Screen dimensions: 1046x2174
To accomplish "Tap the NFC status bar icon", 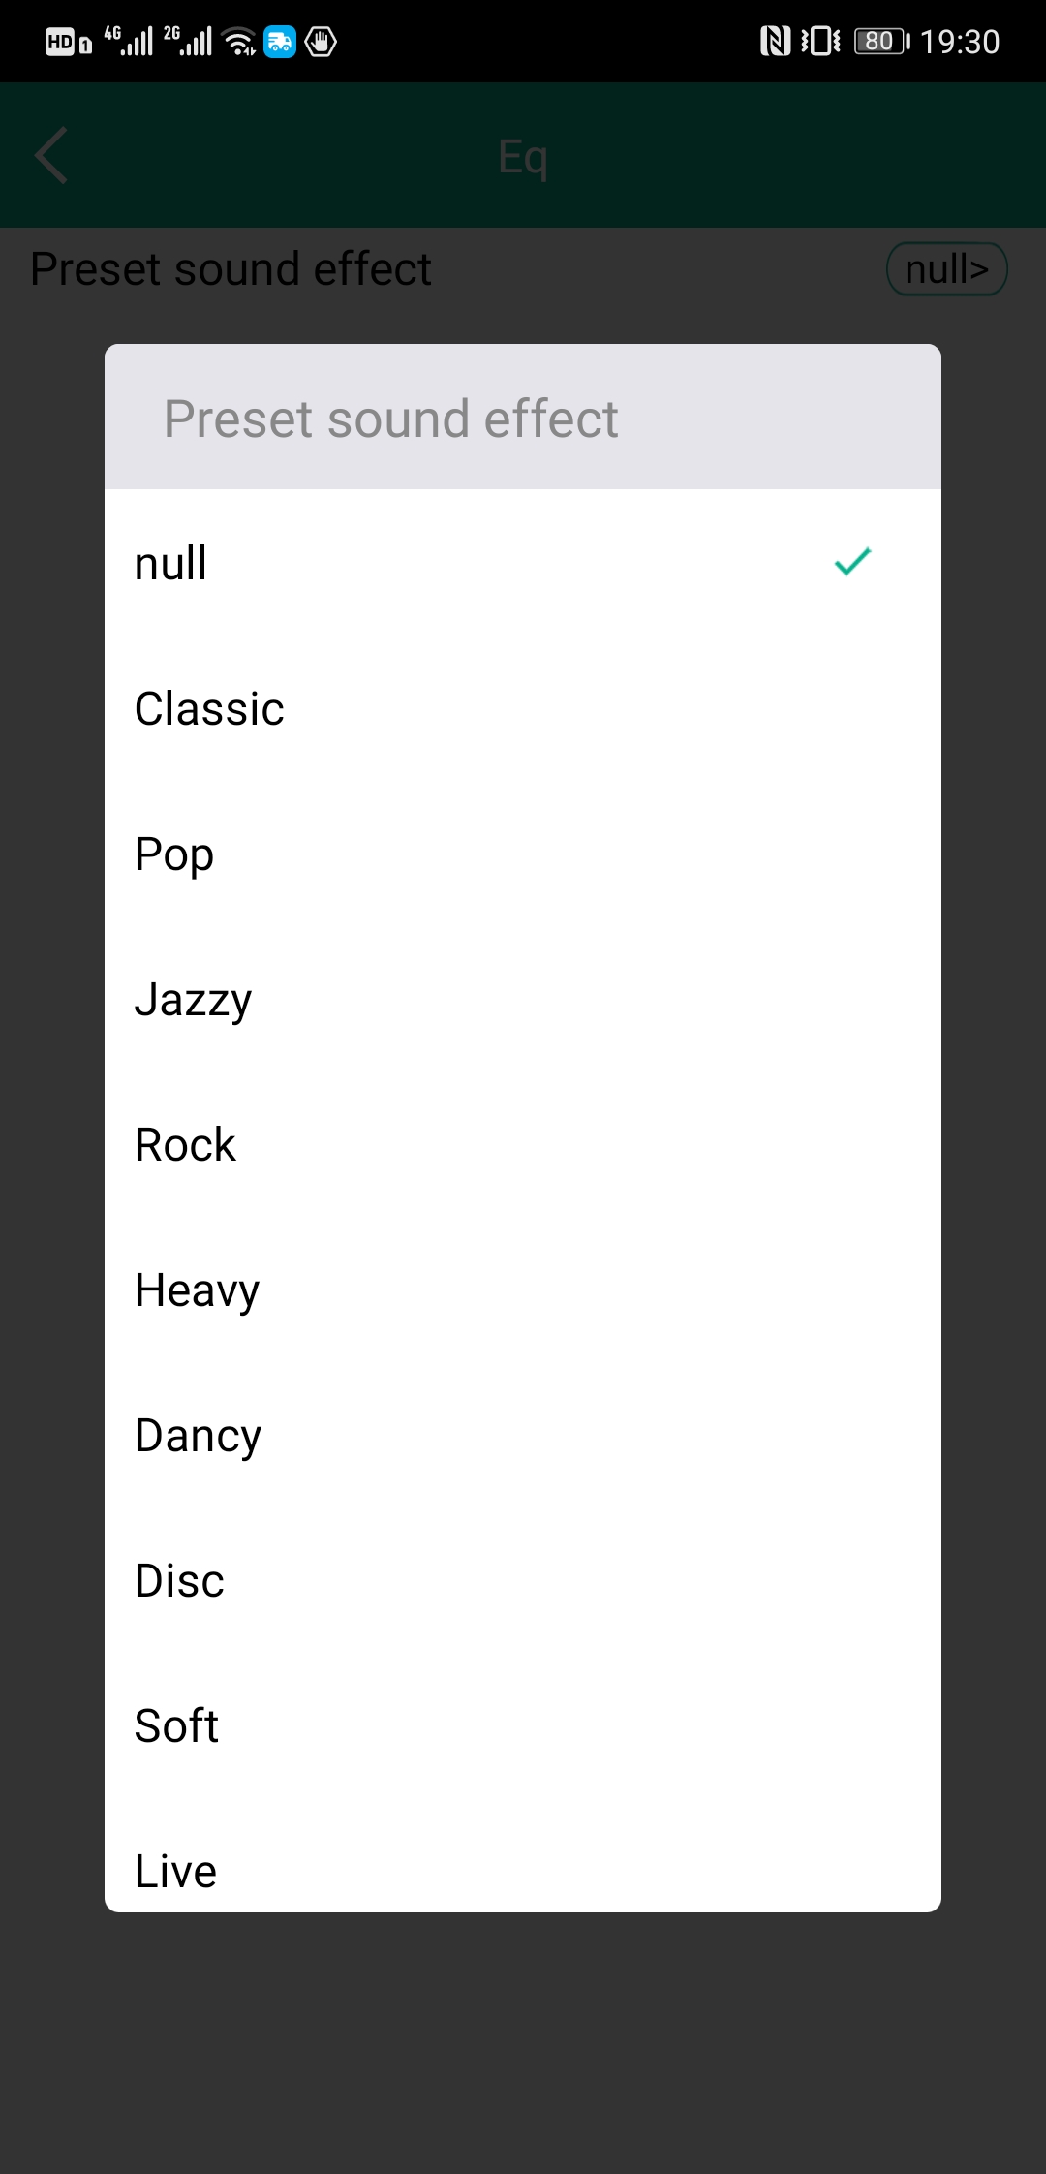I will (775, 42).
